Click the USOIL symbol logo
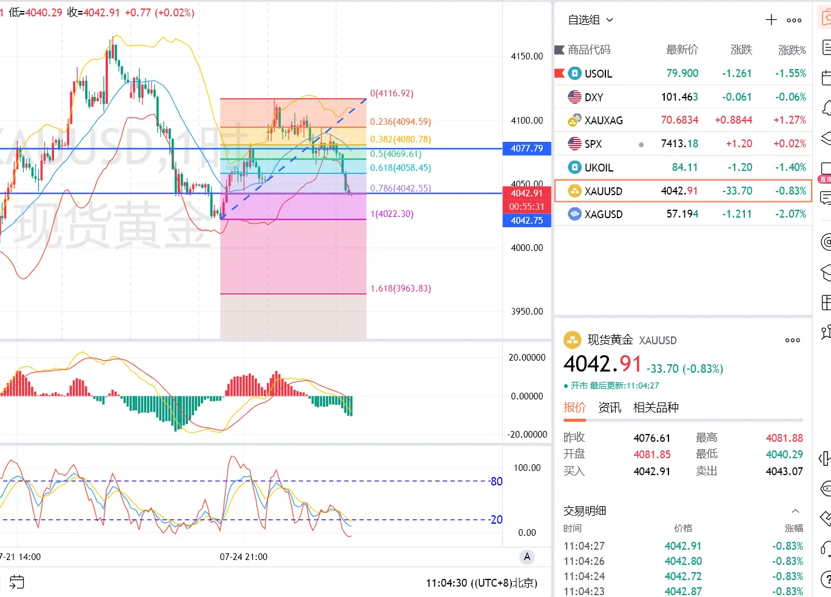 (574, 73)
